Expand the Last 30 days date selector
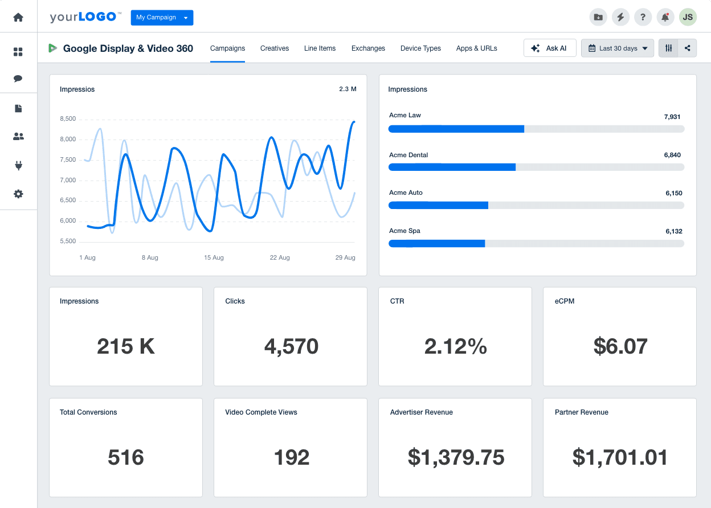 coord(618,48)
